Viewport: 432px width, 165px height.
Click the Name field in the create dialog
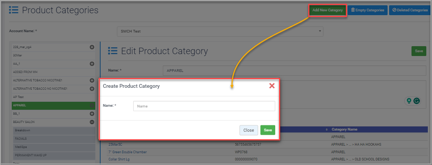pyautogui.click(x=204, y=106)
